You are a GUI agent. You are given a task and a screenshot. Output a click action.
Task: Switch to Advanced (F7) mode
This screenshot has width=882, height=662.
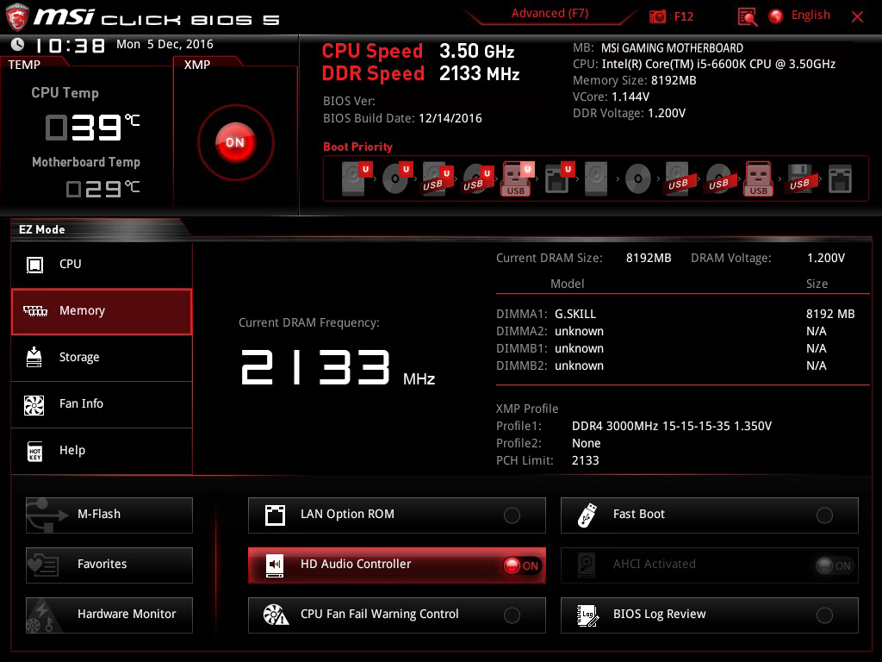tap(550, 14)
